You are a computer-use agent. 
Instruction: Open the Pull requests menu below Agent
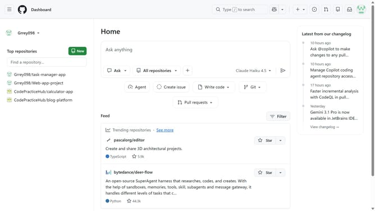(x=195, y=102)
